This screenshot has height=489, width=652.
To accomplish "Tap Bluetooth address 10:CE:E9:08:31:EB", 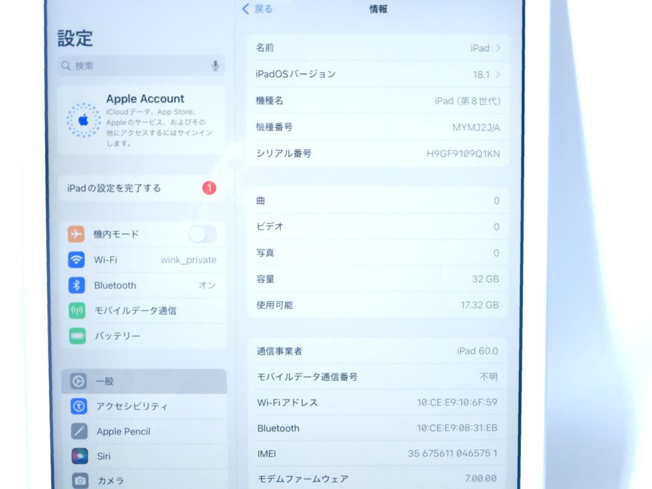I will click(x=457, y=428).
